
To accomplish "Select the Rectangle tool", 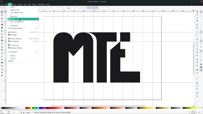I will (x=2, y=28).
